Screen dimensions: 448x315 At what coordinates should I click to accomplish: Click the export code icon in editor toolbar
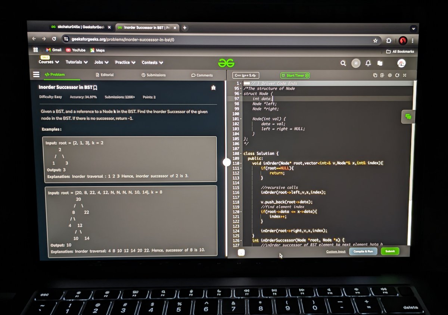tap(382, 75)
